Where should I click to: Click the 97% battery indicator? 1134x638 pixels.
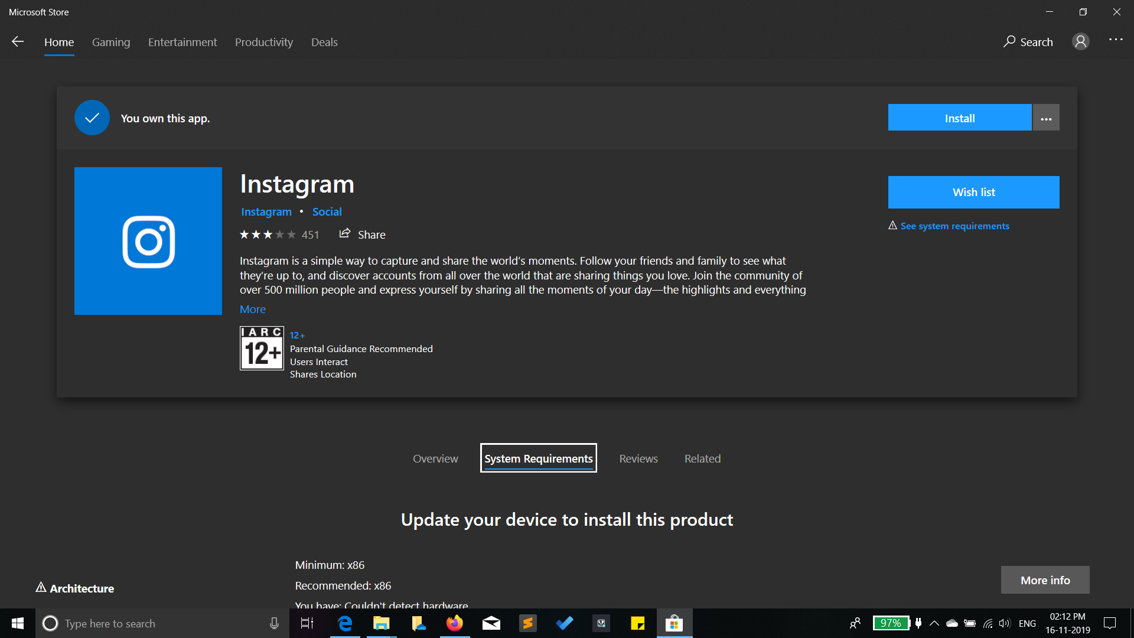pyautogui.click(x=891, y=623)
